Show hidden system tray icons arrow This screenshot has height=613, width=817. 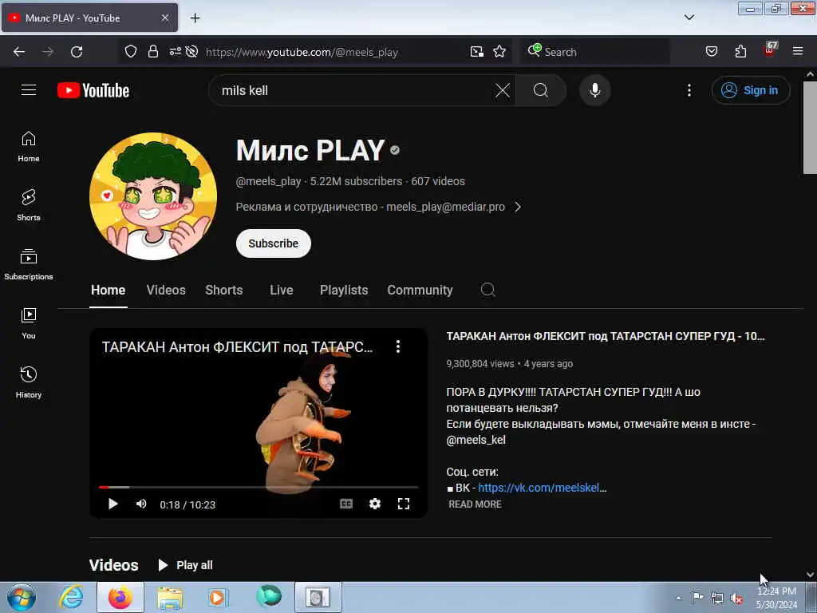(x=678, y=598)
